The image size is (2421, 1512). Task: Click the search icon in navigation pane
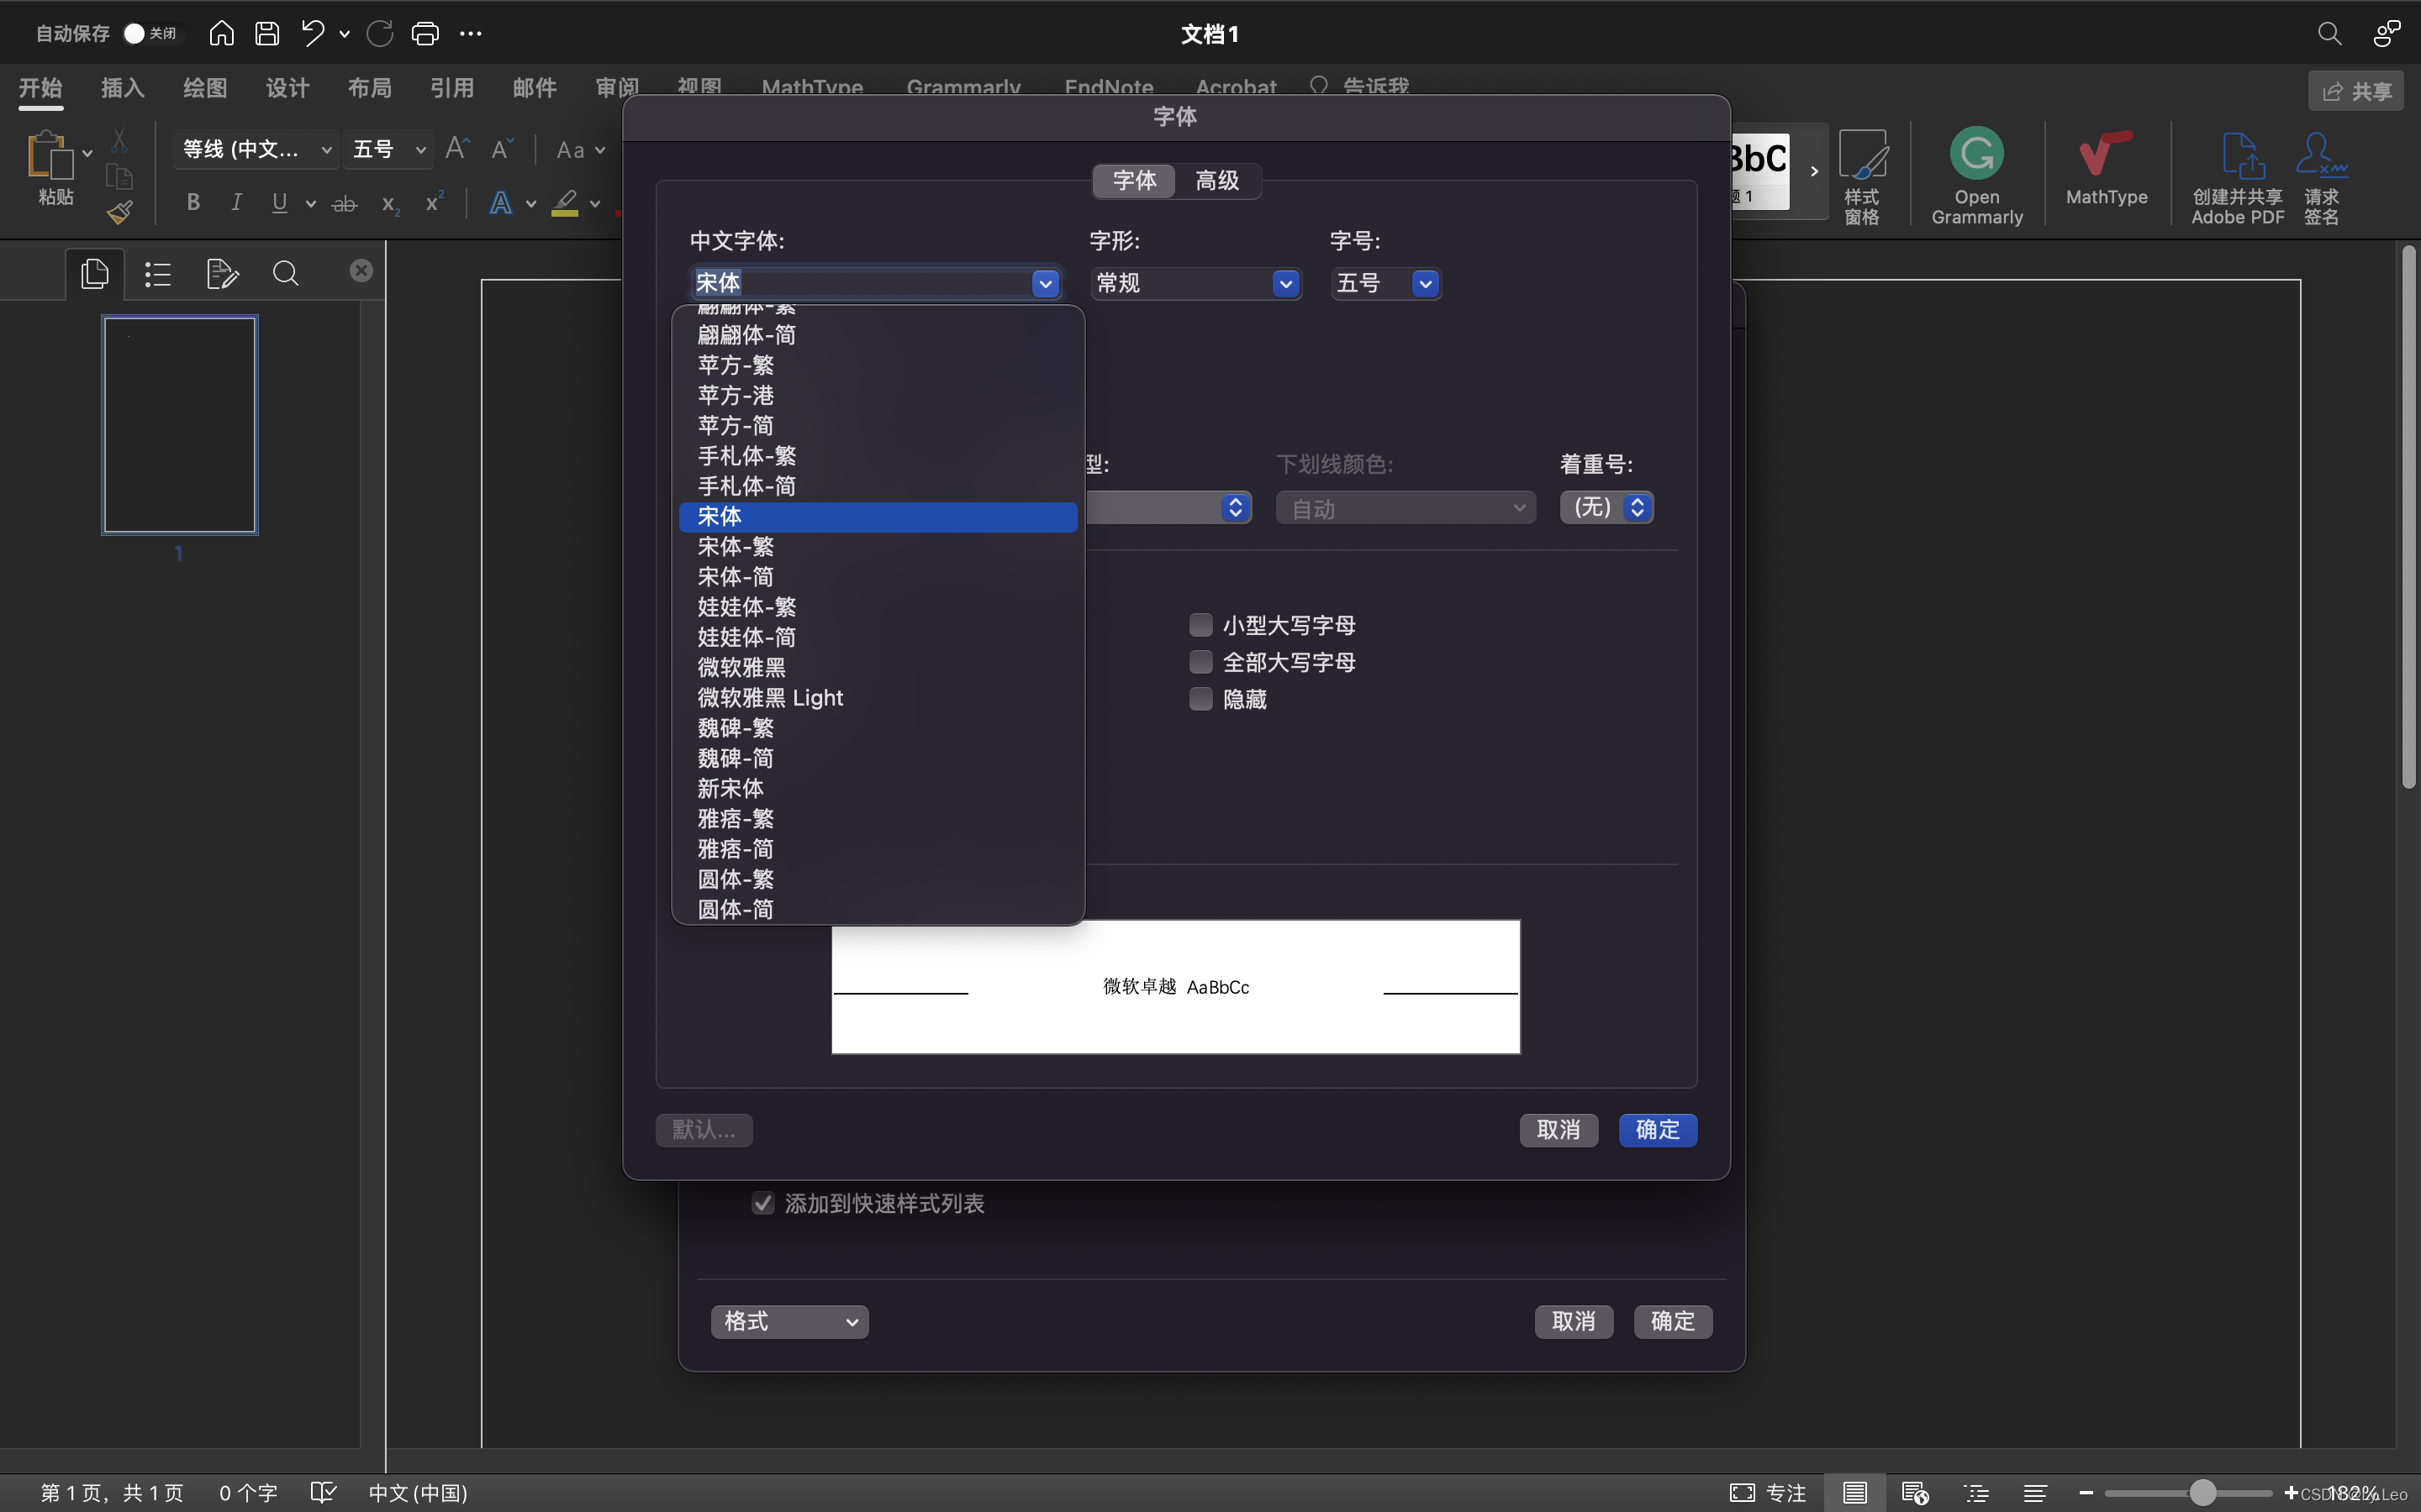coord(285,273)
